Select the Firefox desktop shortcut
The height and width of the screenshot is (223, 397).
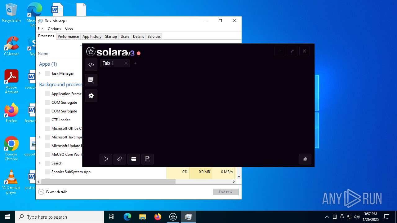click(11, 113)
